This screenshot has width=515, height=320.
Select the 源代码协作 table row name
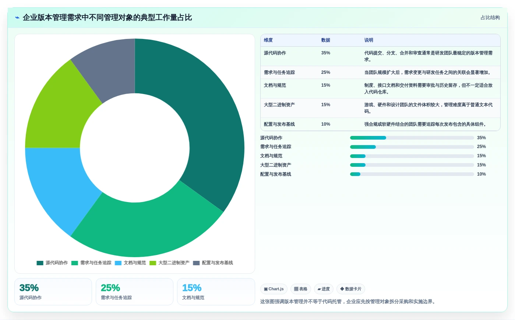click(x=275, y=53)
